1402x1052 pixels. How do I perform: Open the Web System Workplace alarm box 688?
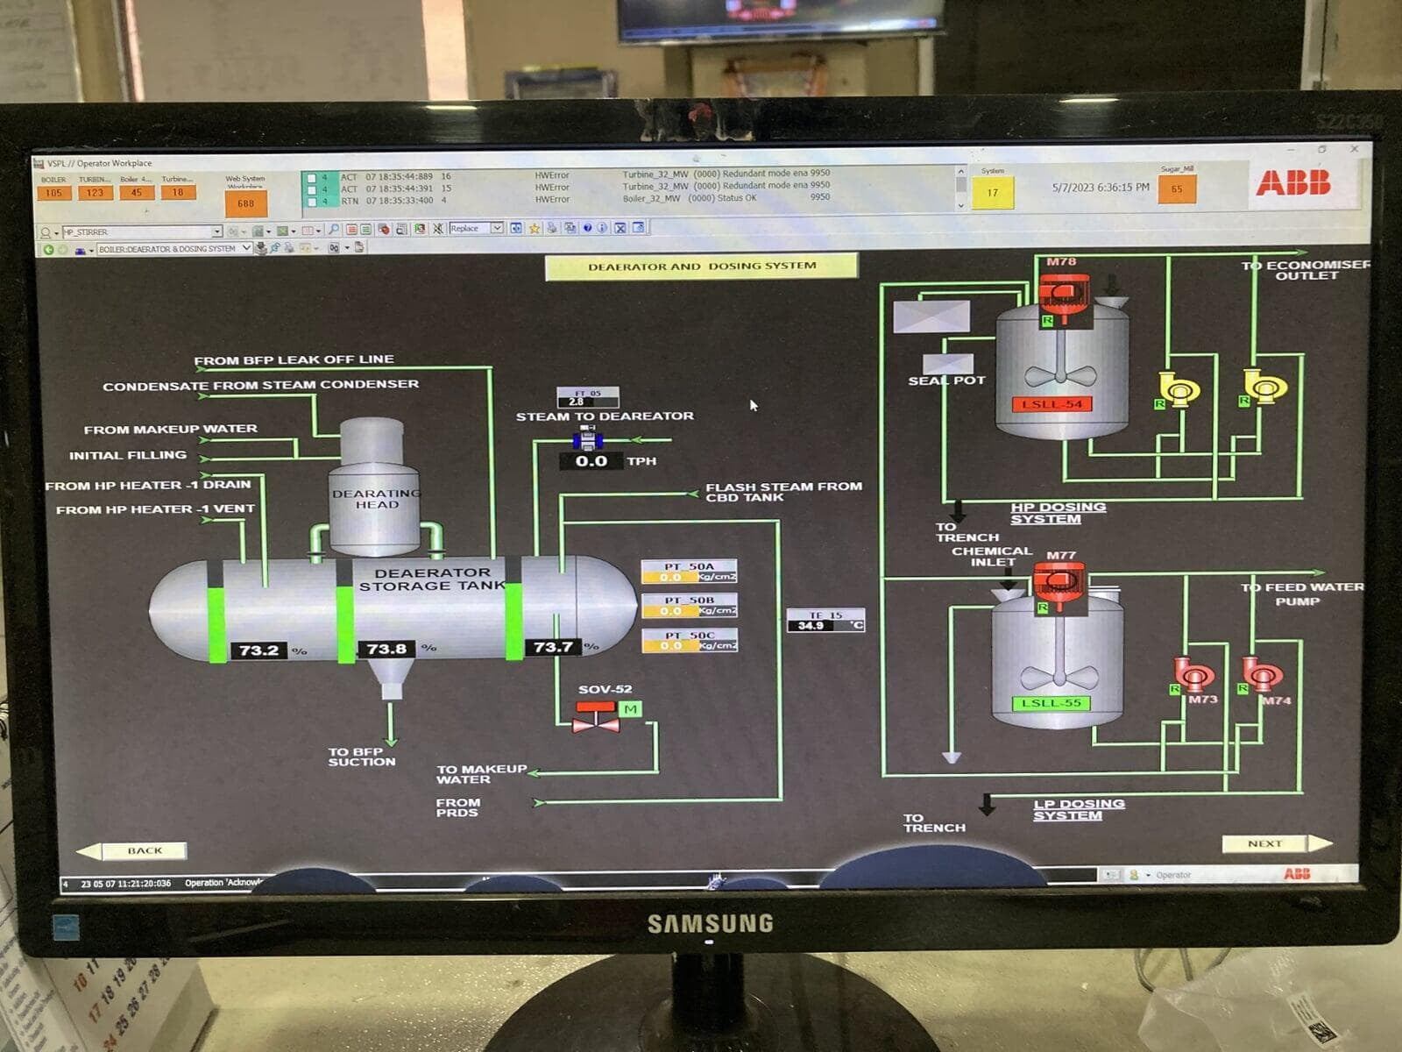tap(245, 203)
